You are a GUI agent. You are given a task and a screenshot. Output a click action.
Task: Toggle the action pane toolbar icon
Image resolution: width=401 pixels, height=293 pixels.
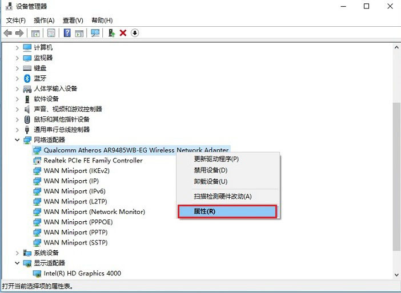(x=79, y=33)
